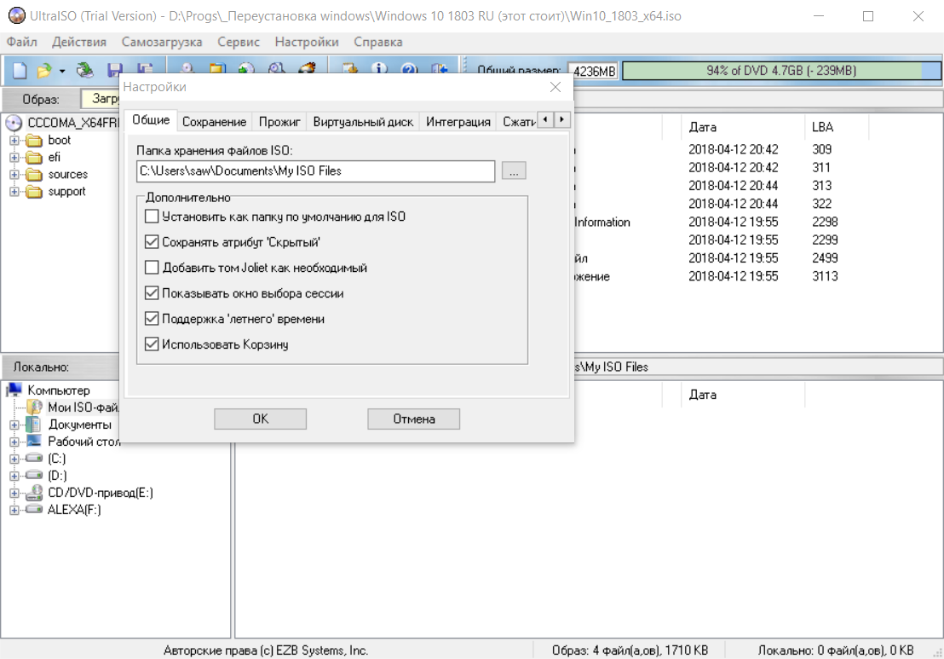
Task: Click the ISO storage folder path field
Action: pos(315,171)
